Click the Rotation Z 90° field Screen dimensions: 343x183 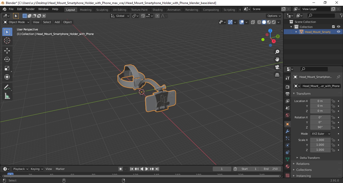pyautogui.click(x=320, y=127)
